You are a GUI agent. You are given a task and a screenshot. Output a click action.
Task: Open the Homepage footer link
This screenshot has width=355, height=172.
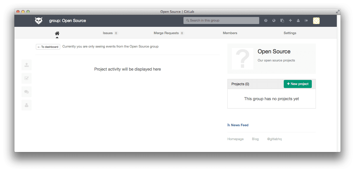tap(235, 139)
